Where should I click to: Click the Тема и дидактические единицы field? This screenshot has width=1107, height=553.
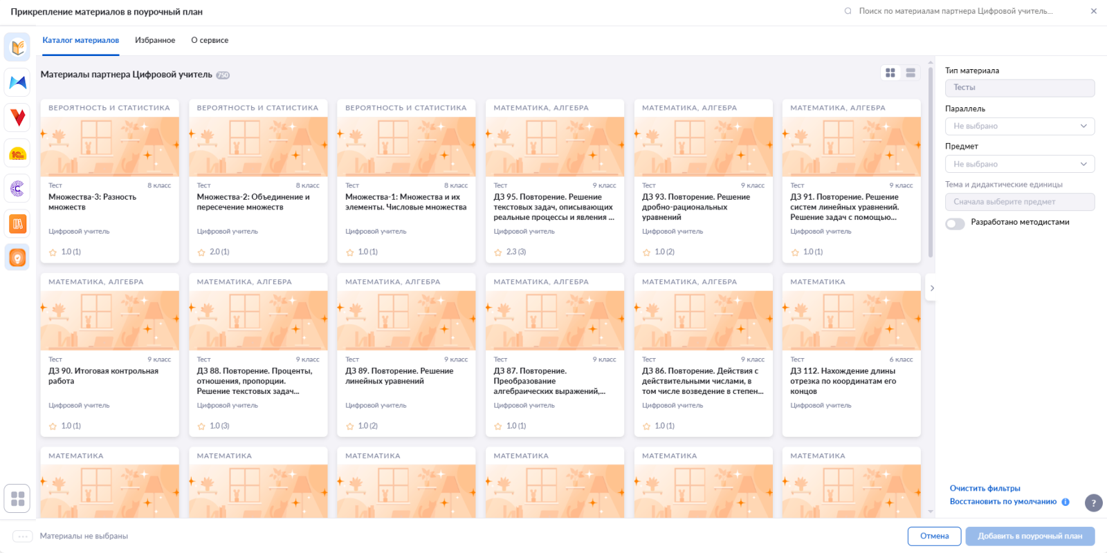click(1020, 202)
